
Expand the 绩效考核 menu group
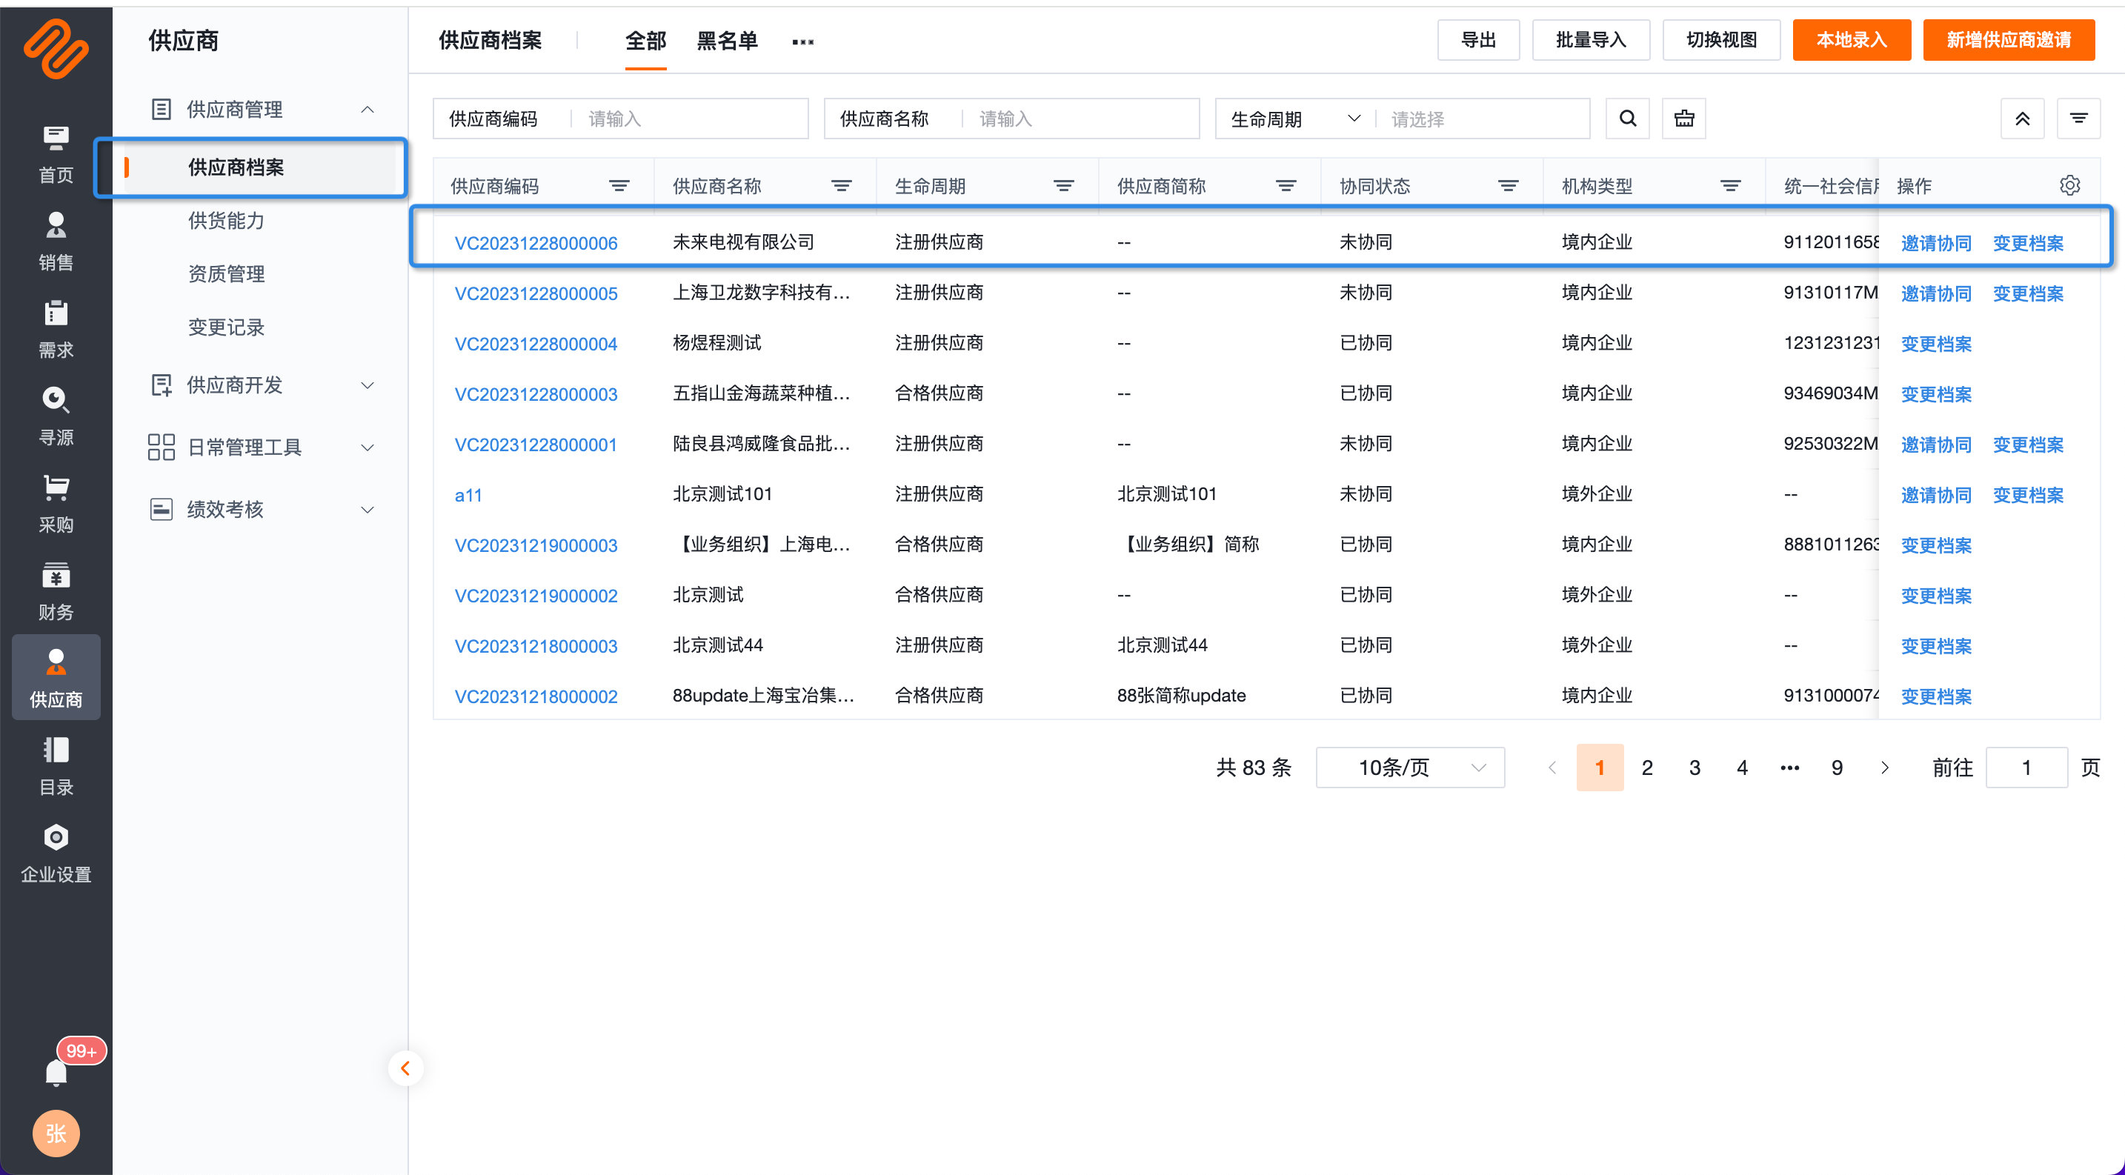[x=368, y=509]
